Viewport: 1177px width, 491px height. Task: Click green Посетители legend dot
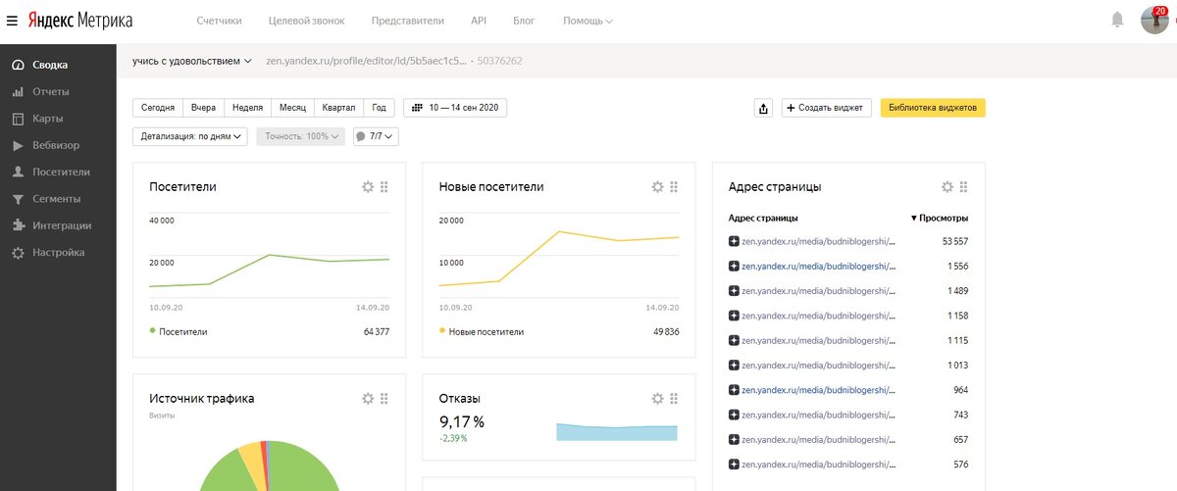tap(152, 331)
